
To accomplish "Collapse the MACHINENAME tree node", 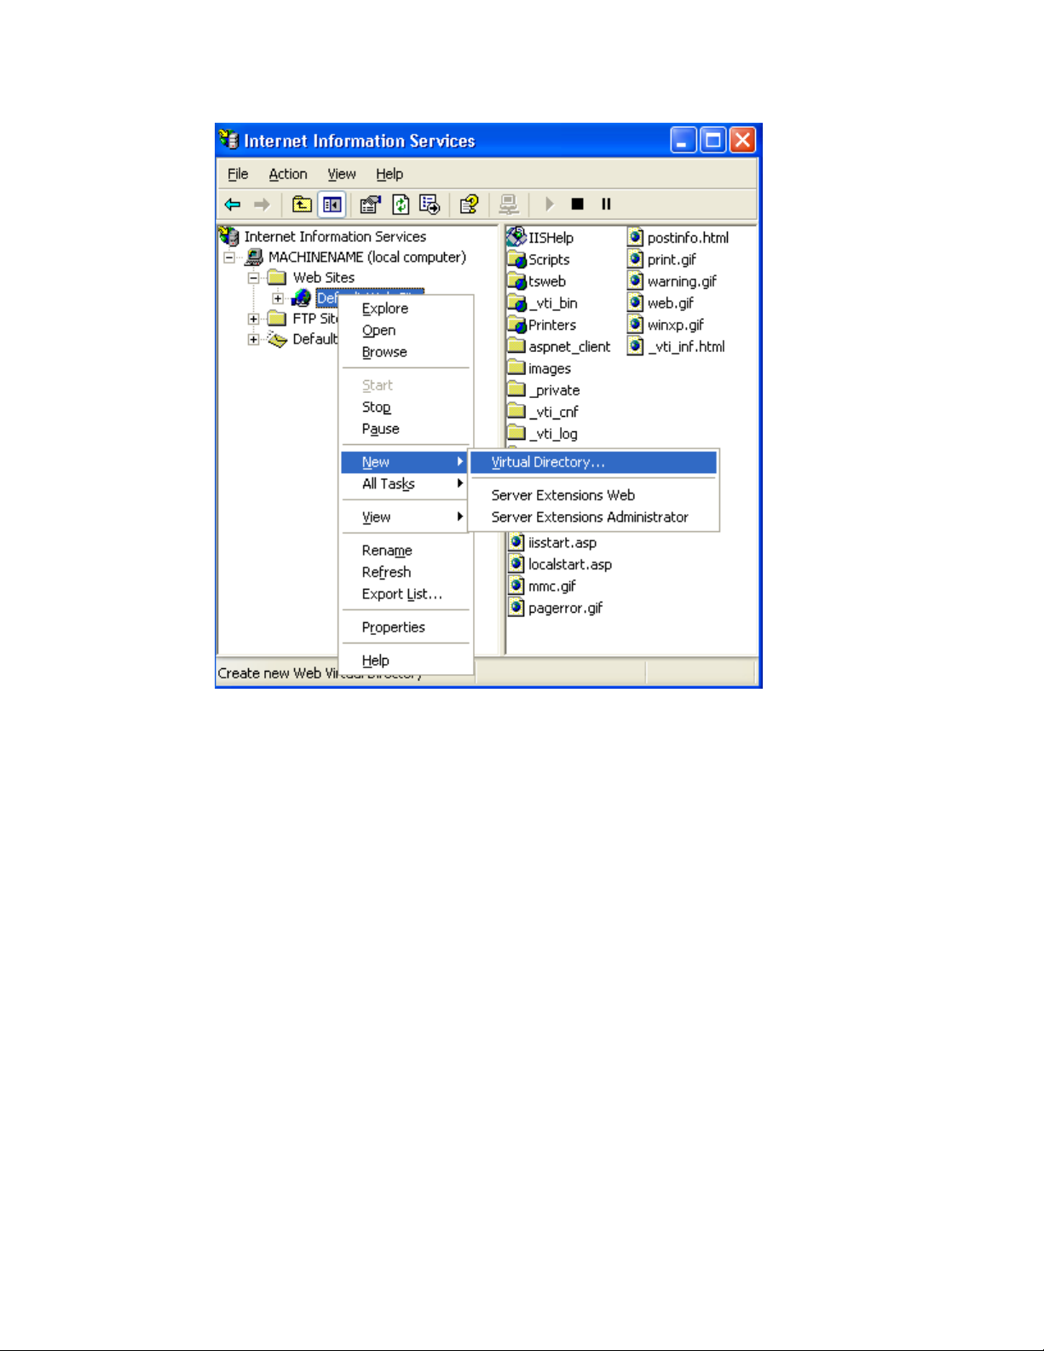I will 229,257.
